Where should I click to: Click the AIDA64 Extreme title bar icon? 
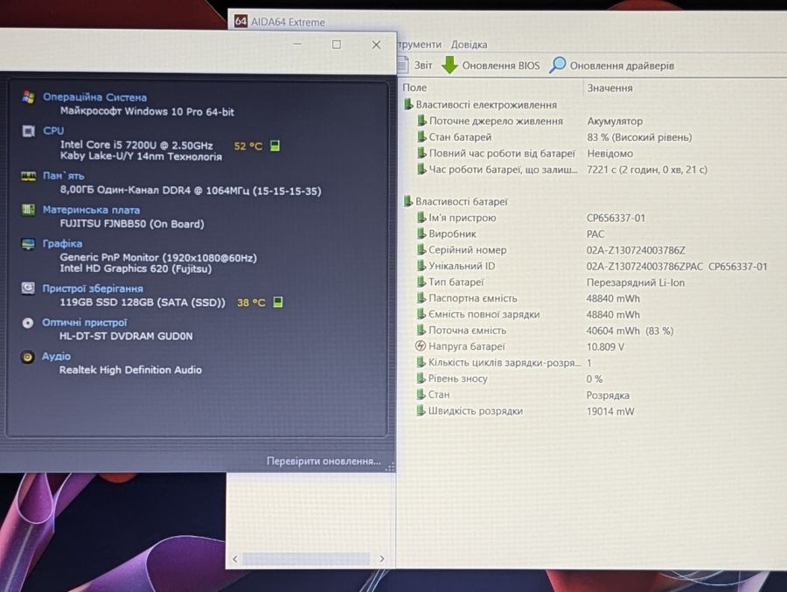(x=241, y=21)
